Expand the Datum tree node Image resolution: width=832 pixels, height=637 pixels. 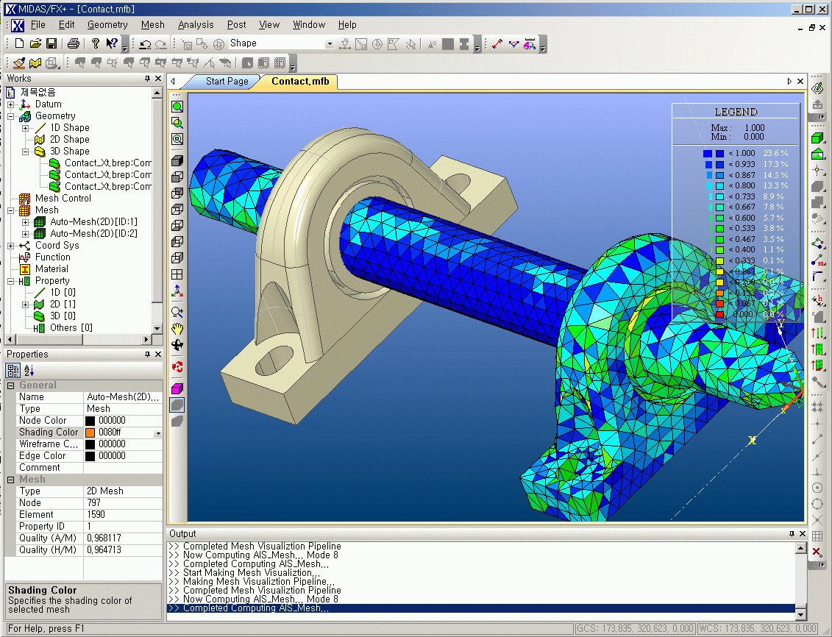10,104
